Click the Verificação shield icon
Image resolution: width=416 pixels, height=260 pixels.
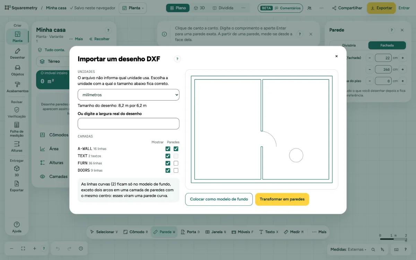click(17, 110)
